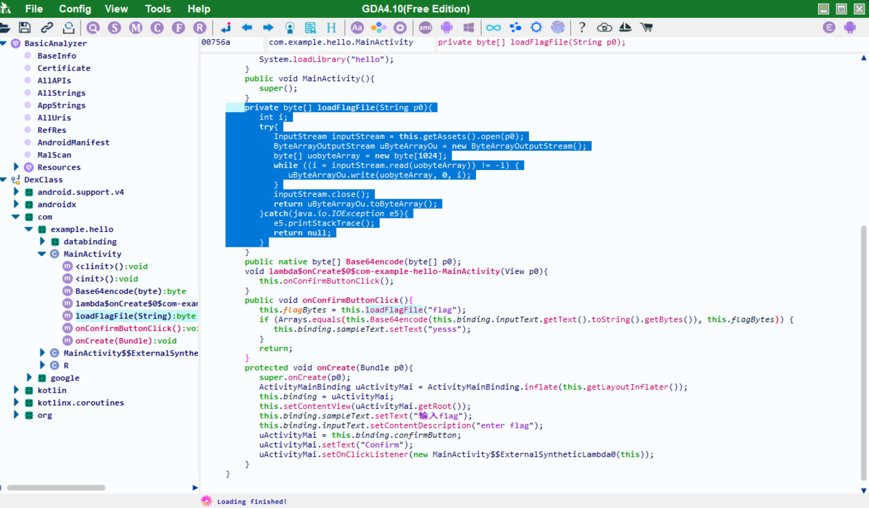Click the blue infinity loop icon
The image size is (869, 508).
[493, 28]
